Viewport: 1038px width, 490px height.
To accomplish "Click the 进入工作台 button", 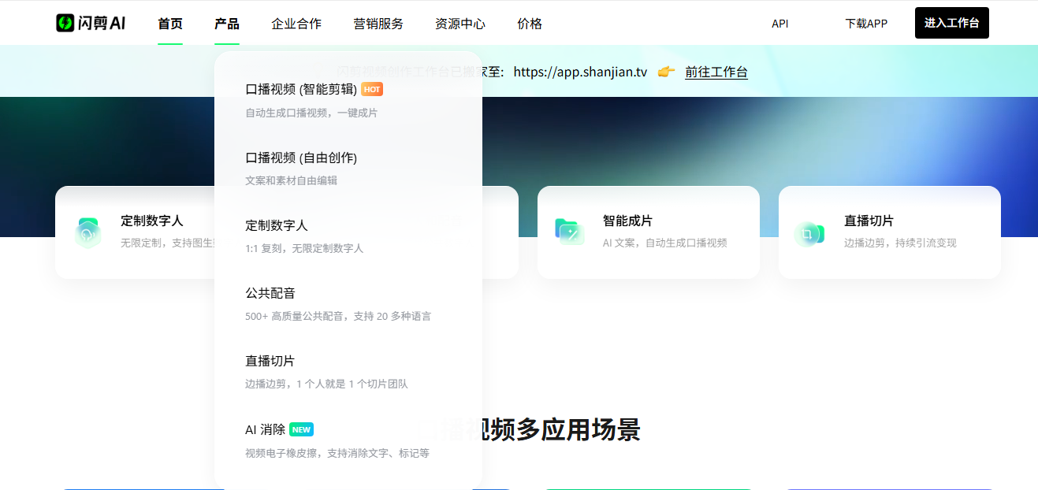I will tap(952, 23).
